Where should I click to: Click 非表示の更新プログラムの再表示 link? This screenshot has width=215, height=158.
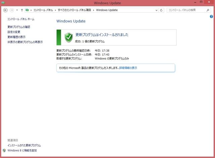(x=25, y=42)
